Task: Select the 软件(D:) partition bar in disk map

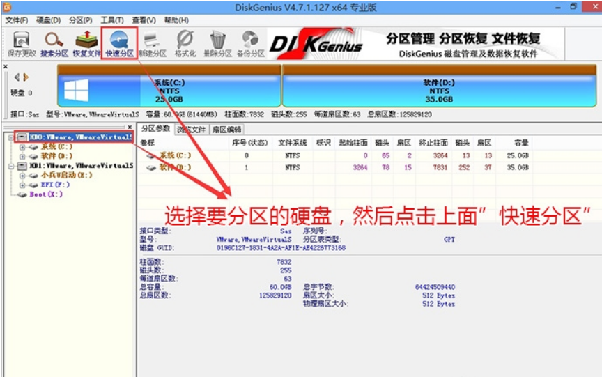Action: (439, 91)
